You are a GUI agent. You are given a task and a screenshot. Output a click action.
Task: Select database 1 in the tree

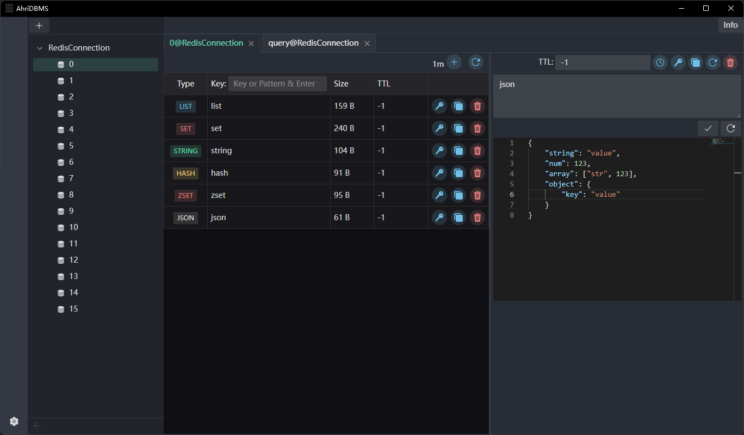96,80
